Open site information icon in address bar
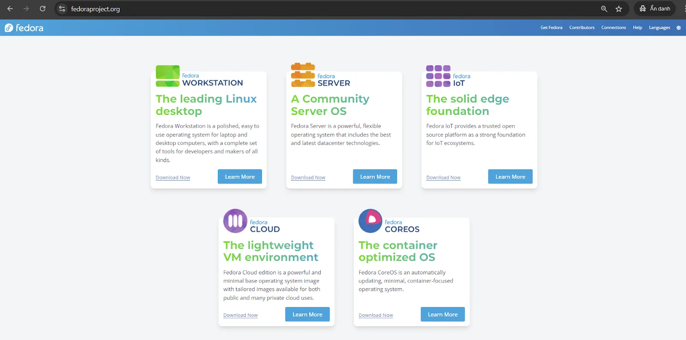This screenshot has height=340, width=686. tap(62, 9)
